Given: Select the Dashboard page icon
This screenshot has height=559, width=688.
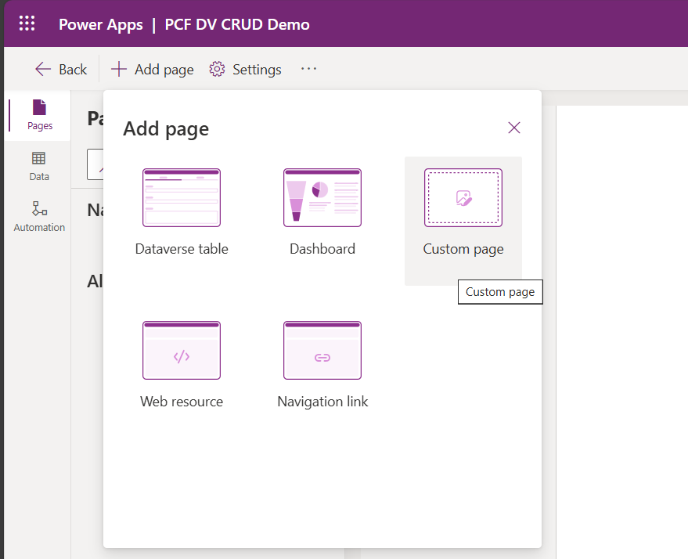Looking at the screenshot, I should (x=322, y=197).
